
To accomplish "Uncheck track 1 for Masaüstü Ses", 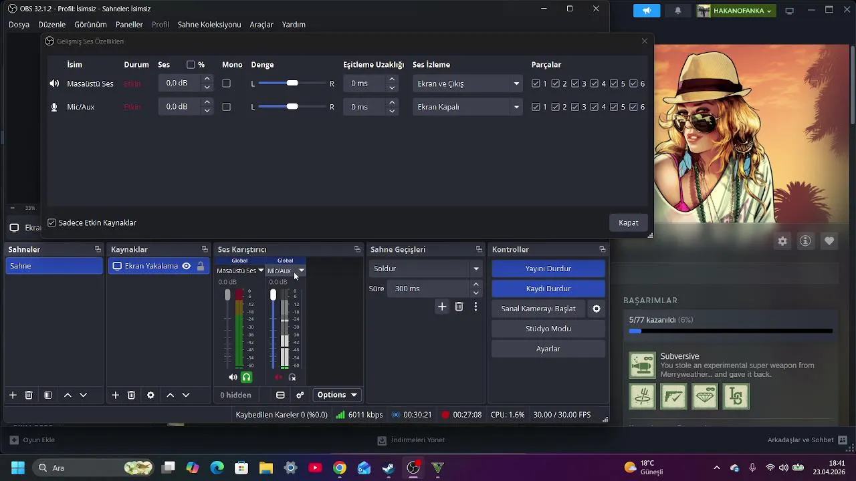I will 536,84.
